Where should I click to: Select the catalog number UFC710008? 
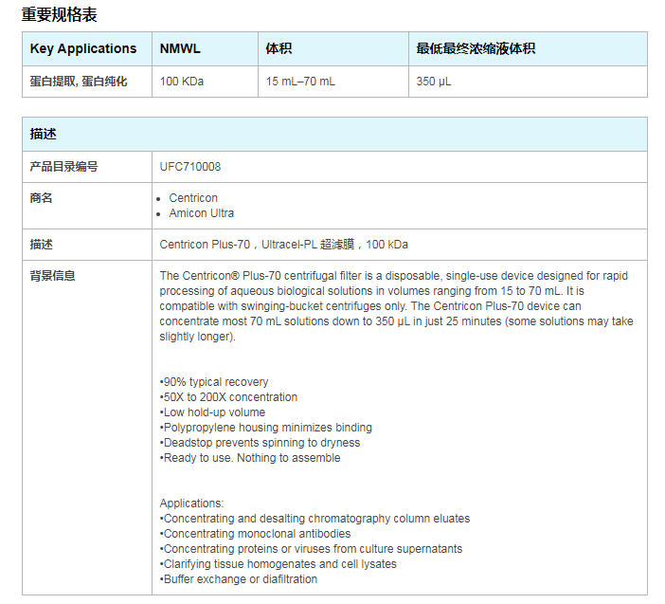coord(190,167)
